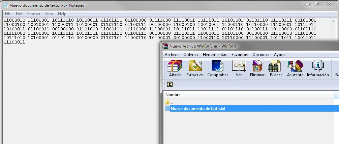Open the Archivo menu in WinRAR
The height and width of the screenshot is (144, 339).
[172, 55]
